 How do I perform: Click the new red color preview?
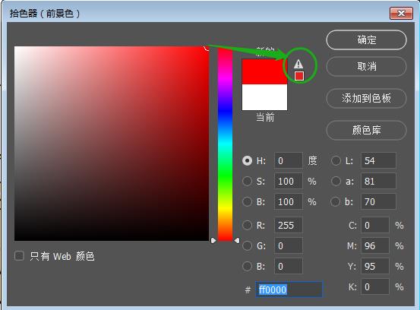click(x=264, y=71)
